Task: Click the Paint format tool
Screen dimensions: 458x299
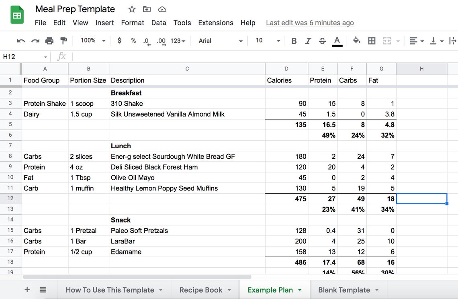Action: click(x=63, y=41)
